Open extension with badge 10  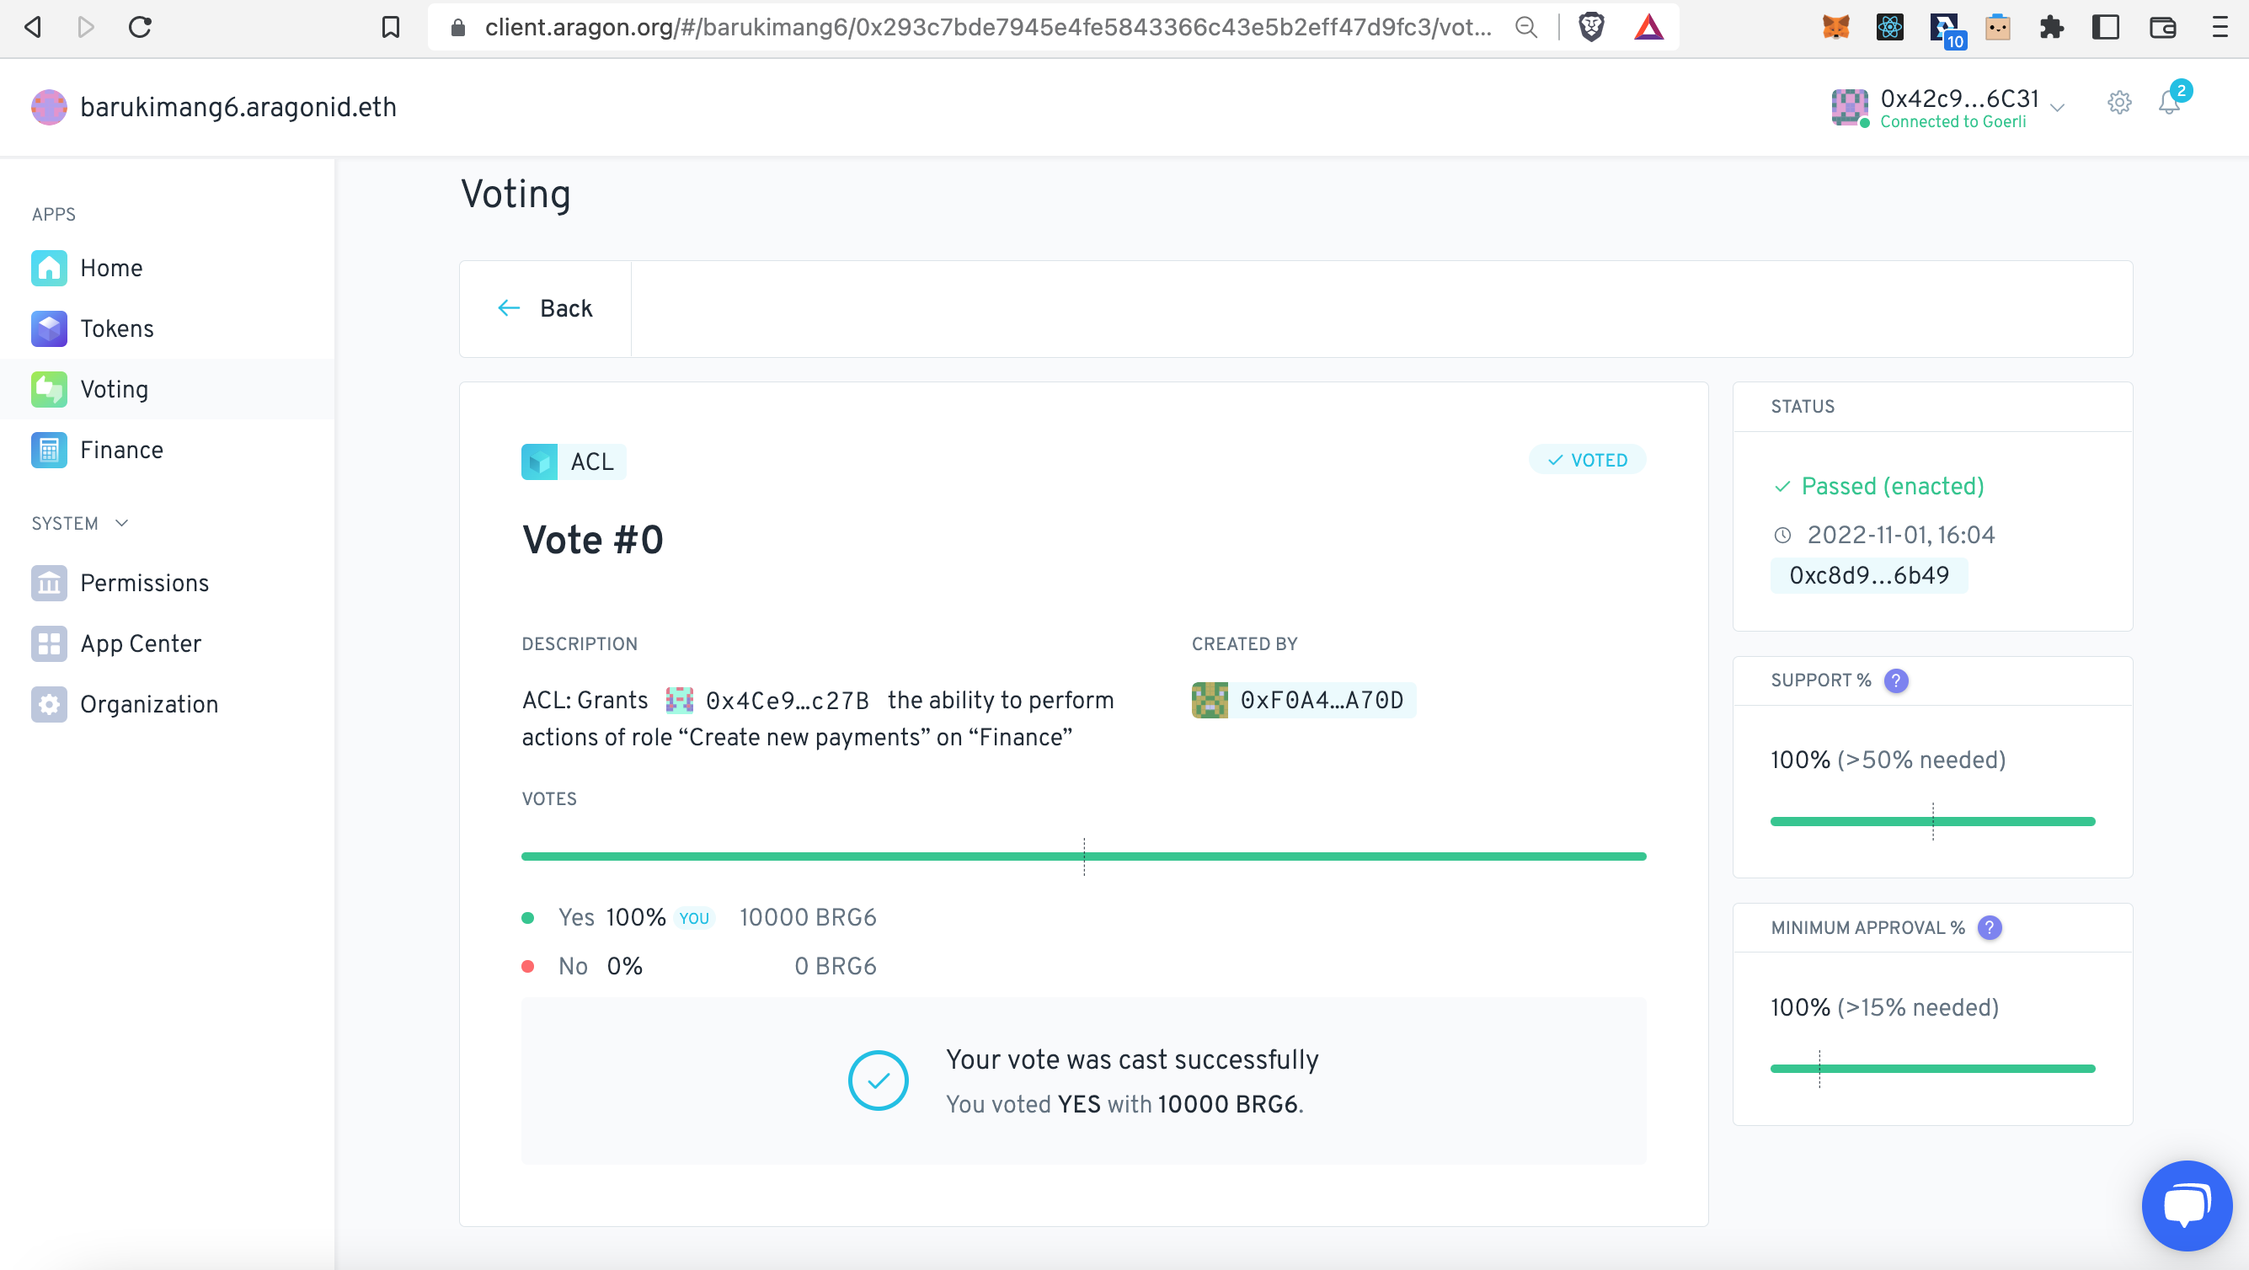click(1946, 29)
